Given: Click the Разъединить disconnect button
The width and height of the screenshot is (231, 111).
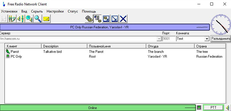Looking at the screenshot, I should [221, 39].
